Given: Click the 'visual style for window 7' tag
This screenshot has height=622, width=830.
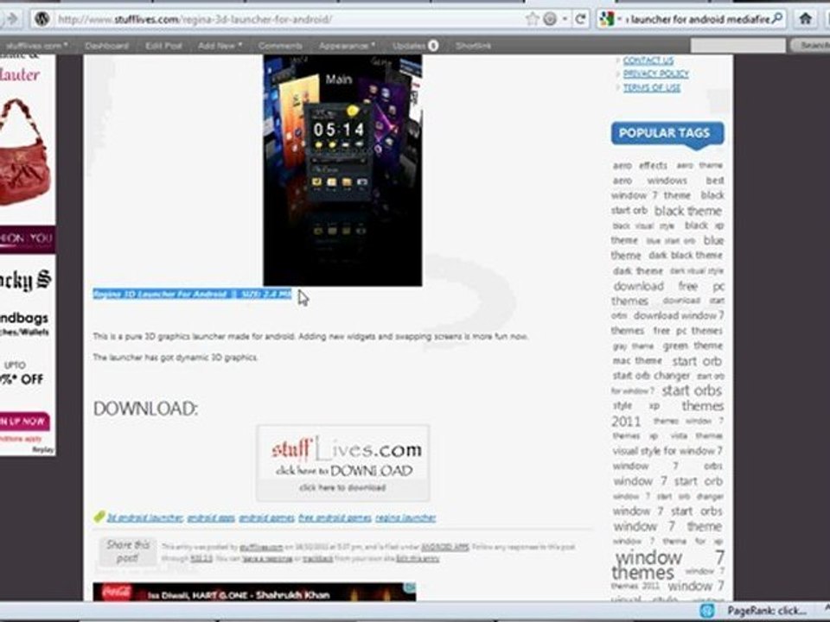Looking at the screenshot, I should tap(667, 451).
